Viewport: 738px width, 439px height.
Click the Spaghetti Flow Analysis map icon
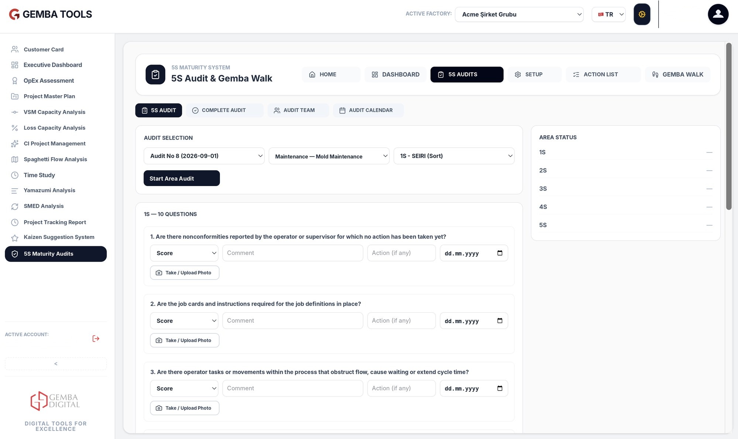click(x=15, y=159)
